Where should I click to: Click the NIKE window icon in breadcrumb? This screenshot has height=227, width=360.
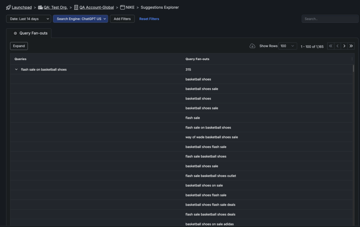pos(122,7)
